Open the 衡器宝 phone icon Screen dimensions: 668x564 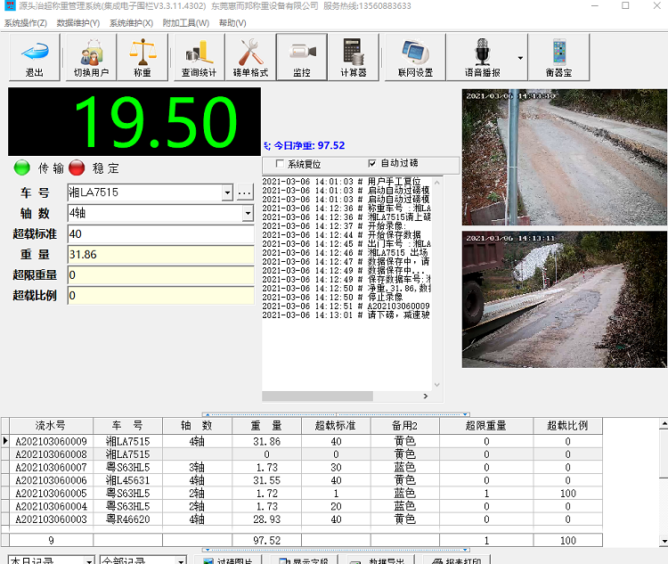pyautogui.click(x=558, y=57)
